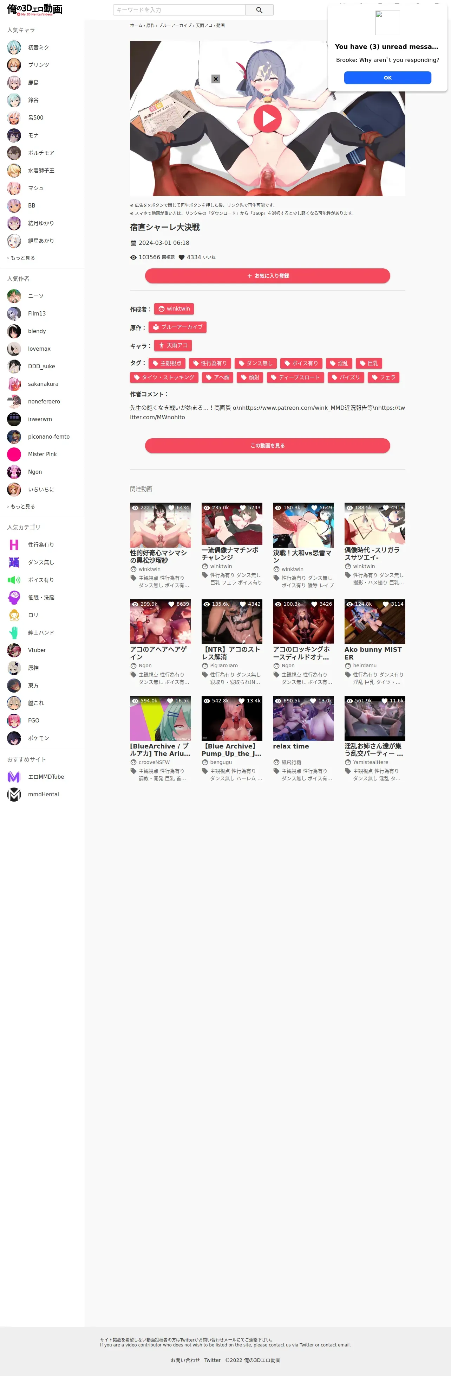Open the 鹿島 character avatar

[14, 83]
